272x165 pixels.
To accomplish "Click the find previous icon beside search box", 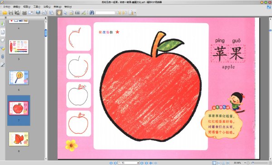I will [118, 13].
